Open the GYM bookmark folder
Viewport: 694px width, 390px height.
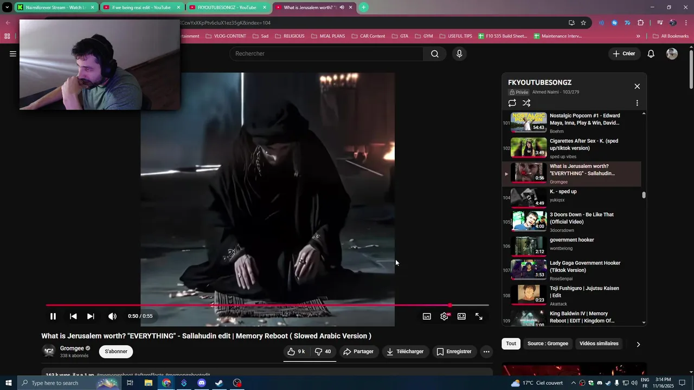click(423, 36)
